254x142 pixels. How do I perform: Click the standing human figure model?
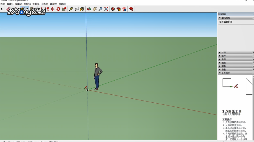[x=97, y=77]
